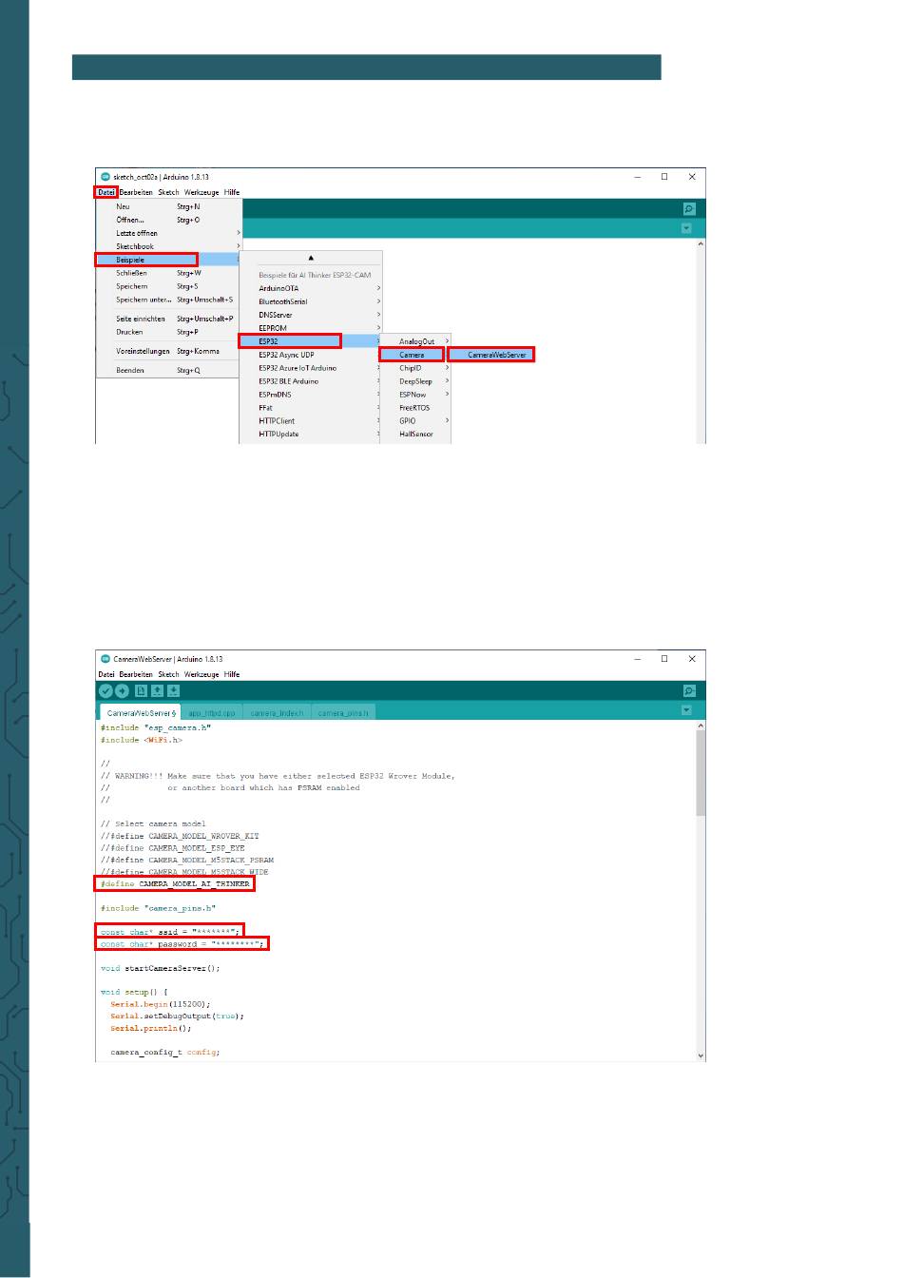Open the camera_index.h tab
The image size is (903, 1278).
[277, 713]
